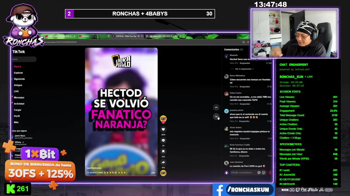The height and width of the screenshot is (196, 350).
Task: Reply to Renzo Melendrez's comment
Action: pos(245,87)
